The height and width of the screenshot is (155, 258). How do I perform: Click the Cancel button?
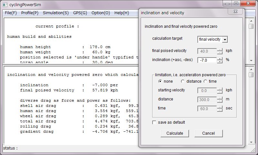click(208, 133)
